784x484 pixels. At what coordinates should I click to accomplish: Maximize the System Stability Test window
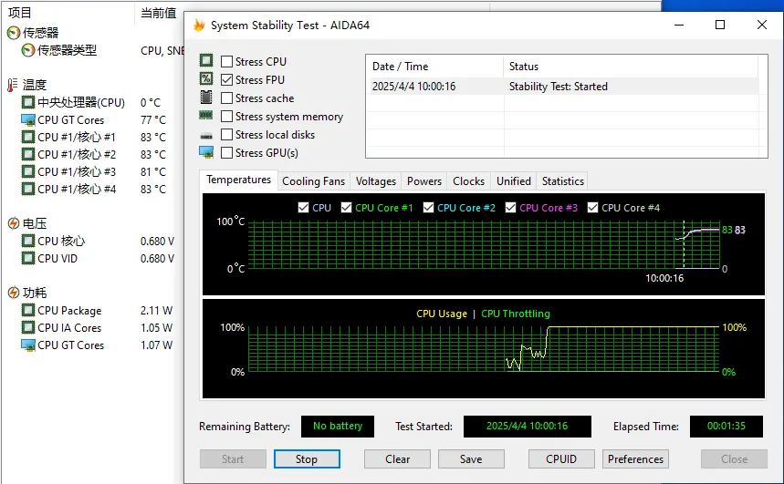tap(720, 25)
